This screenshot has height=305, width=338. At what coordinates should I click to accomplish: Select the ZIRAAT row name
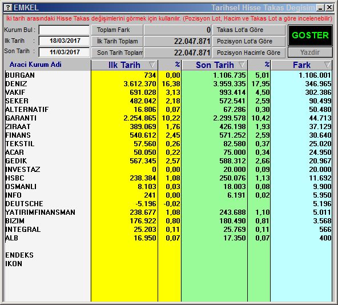point(18,127)
